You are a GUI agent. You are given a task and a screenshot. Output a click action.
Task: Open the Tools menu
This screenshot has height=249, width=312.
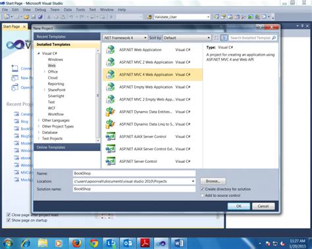click(x=80, y=10)
